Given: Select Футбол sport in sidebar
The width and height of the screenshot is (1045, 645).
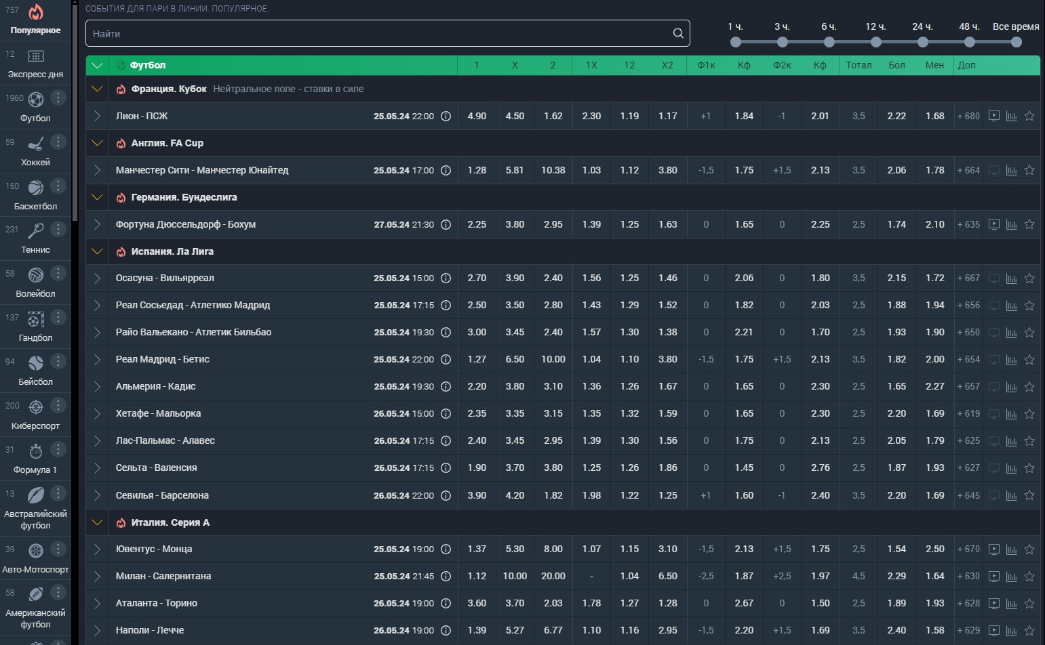Looking at the screenshot, I should [35, 107].
